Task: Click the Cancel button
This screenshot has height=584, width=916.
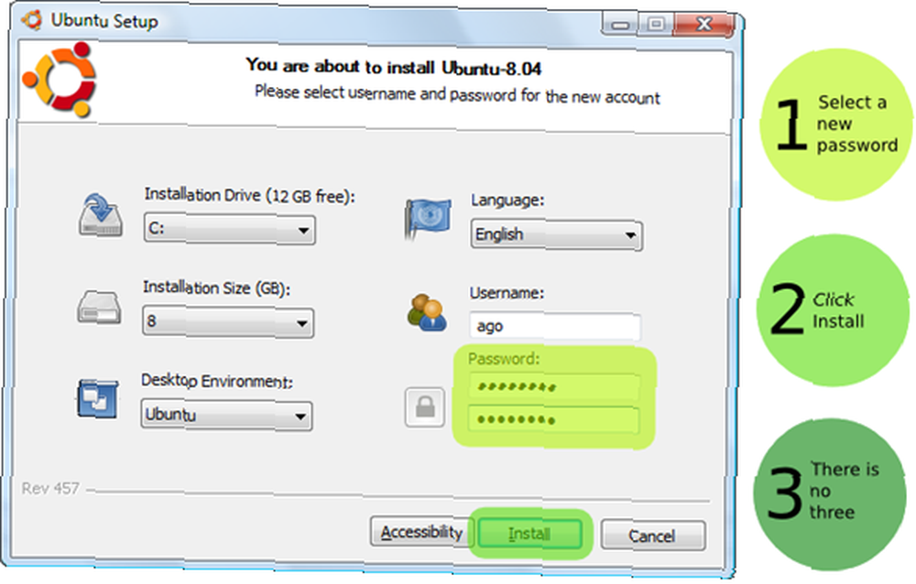Action: 653,535
